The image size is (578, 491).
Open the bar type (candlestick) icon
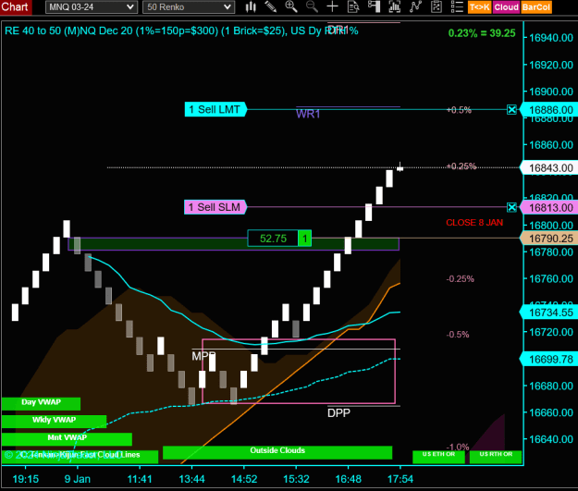(x=251, y=6)
